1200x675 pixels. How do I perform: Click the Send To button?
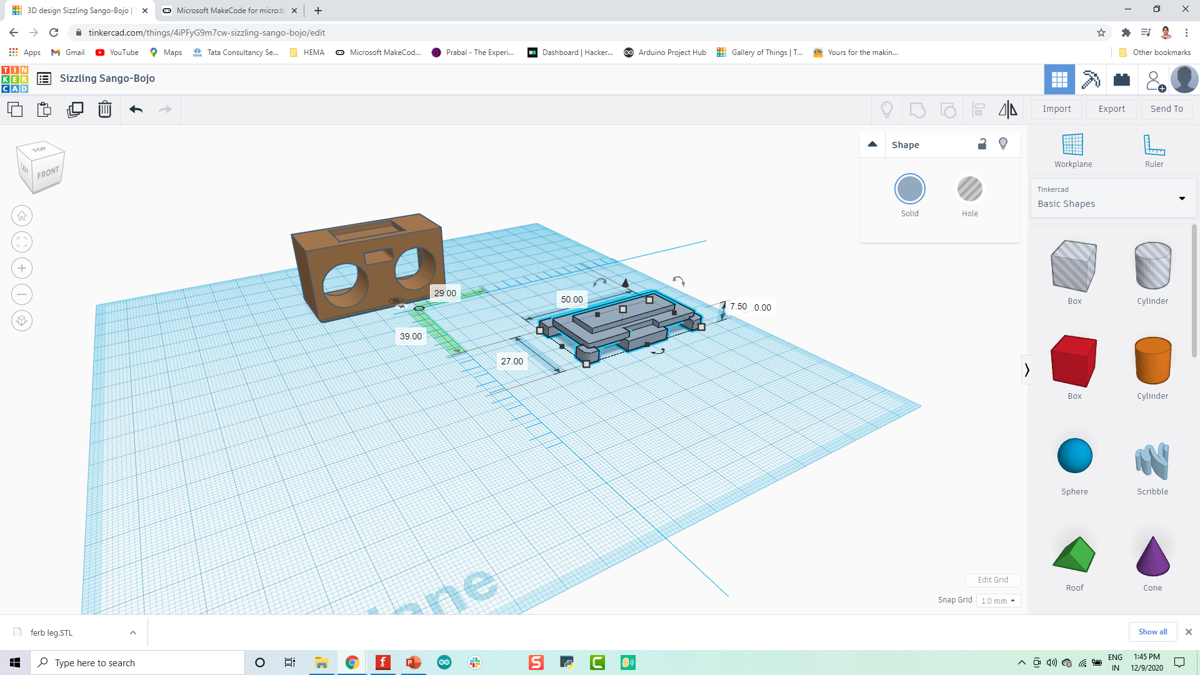tap(1167, 108)
